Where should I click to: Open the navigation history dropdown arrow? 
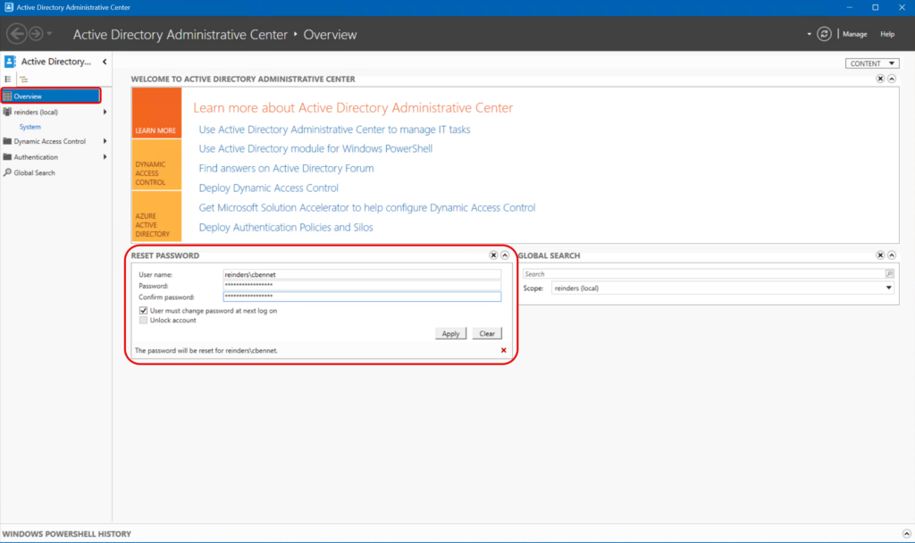[50, 34]
